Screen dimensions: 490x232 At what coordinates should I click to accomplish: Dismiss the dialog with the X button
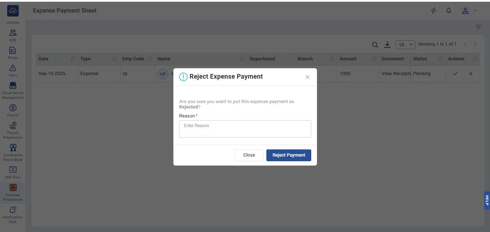pyautogui.click(x=308, y=77)
